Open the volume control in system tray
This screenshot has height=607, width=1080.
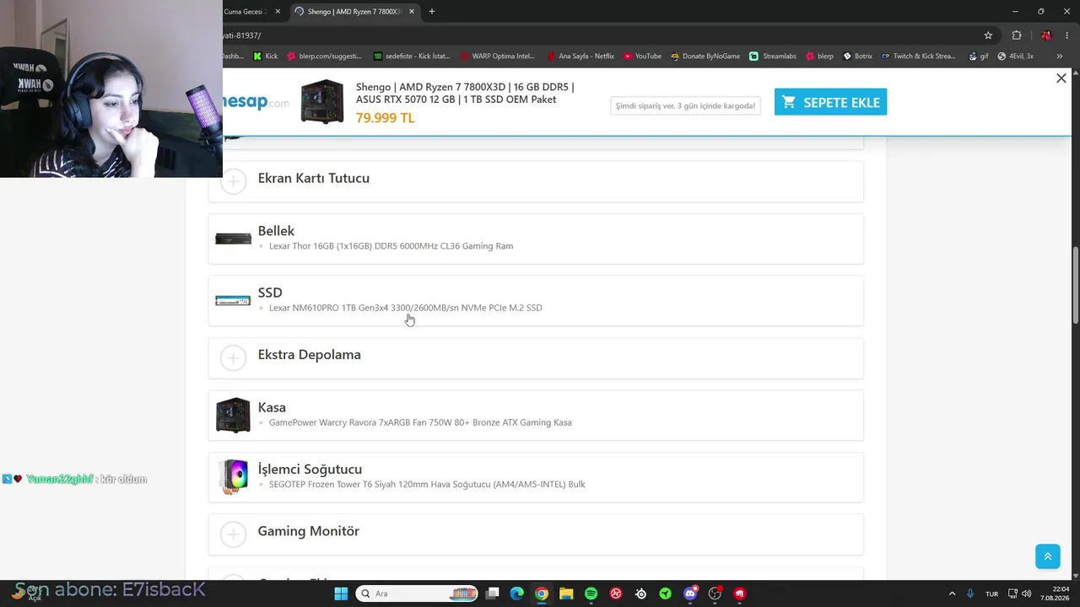pyautogui.click(x=1026, y=594)
